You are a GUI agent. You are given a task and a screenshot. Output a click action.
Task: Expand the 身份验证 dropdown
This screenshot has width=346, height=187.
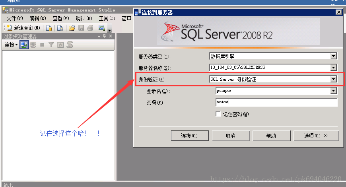coord(334,79)
